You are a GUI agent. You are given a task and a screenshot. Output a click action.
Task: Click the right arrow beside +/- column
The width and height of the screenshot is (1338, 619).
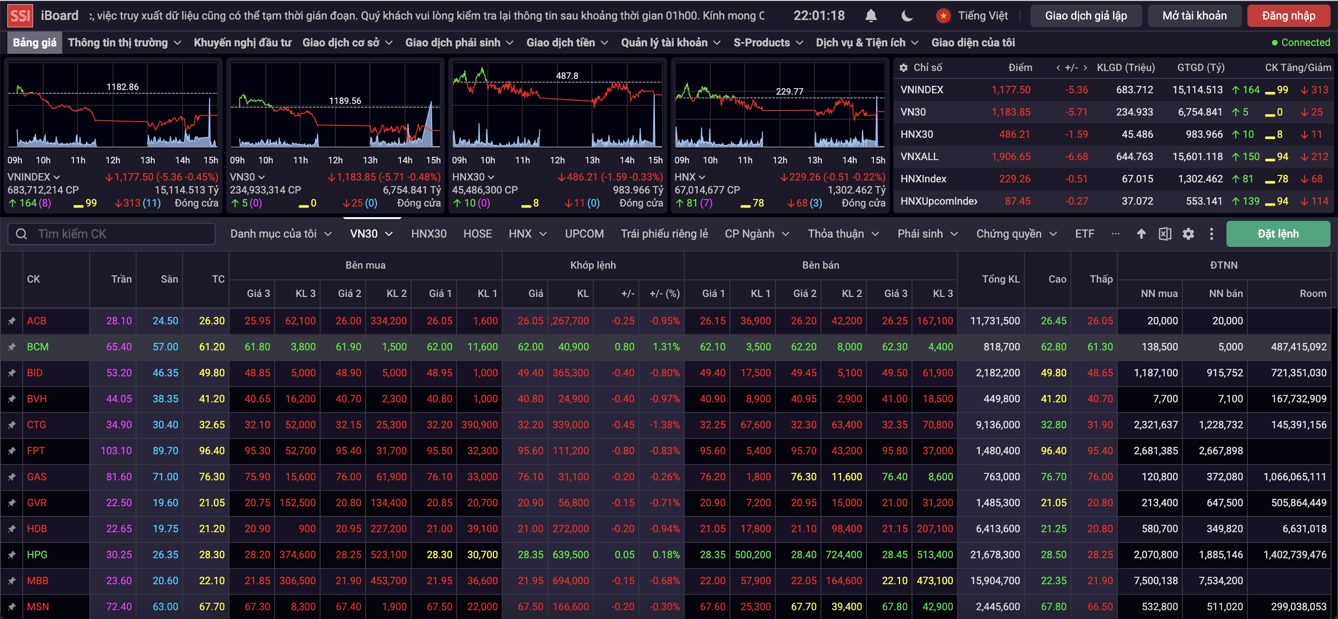pyautogui.click(x=1084, y=67)
